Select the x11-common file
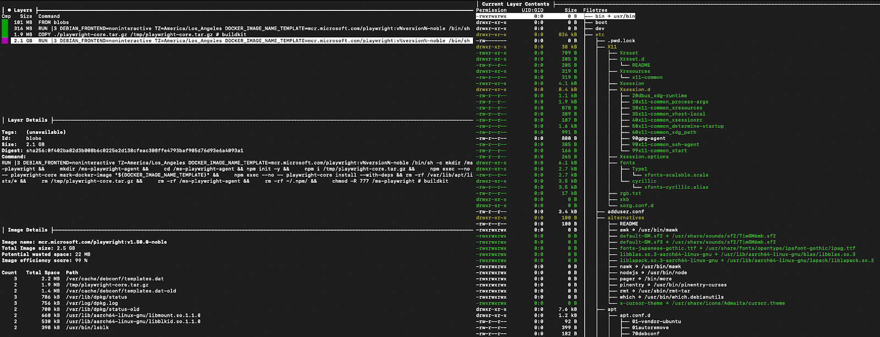Screen dimensions: 880x337 point(647,77)
